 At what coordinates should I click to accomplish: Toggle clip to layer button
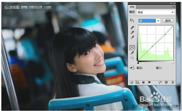(x=143, y=82)
